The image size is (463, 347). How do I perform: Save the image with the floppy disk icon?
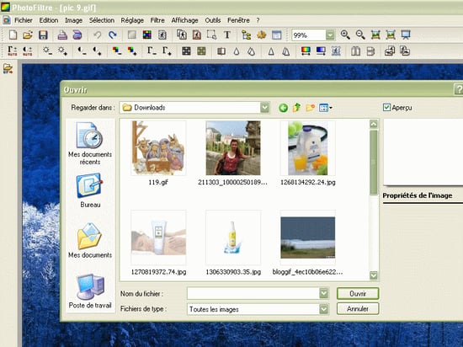tap(43, 35)
